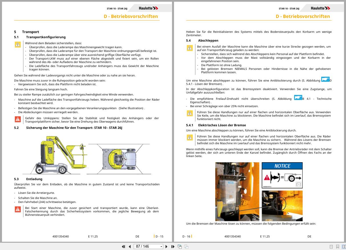Click the blue pointing-hand icon before B 4.1
Screen dimensions: 346x250
[x=298, y=98]
